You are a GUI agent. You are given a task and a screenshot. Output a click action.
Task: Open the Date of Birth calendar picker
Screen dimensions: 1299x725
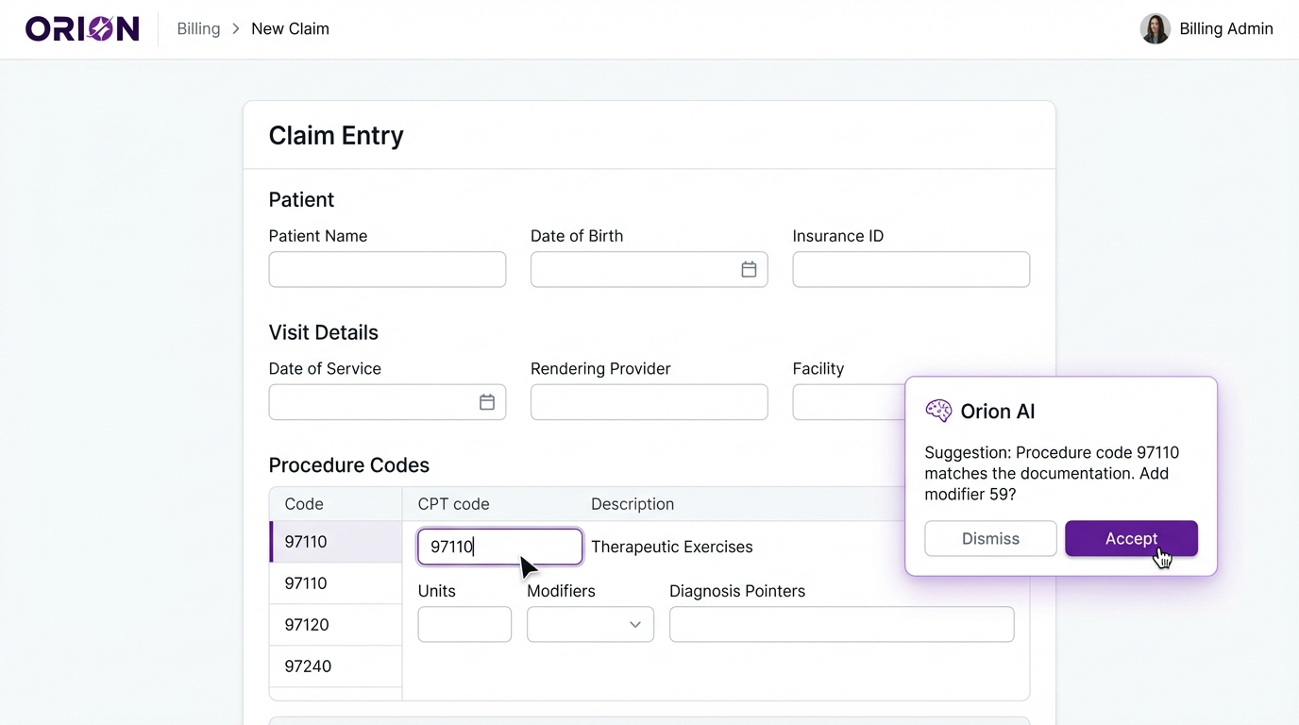pyautogui.click(x=749, y=269)
